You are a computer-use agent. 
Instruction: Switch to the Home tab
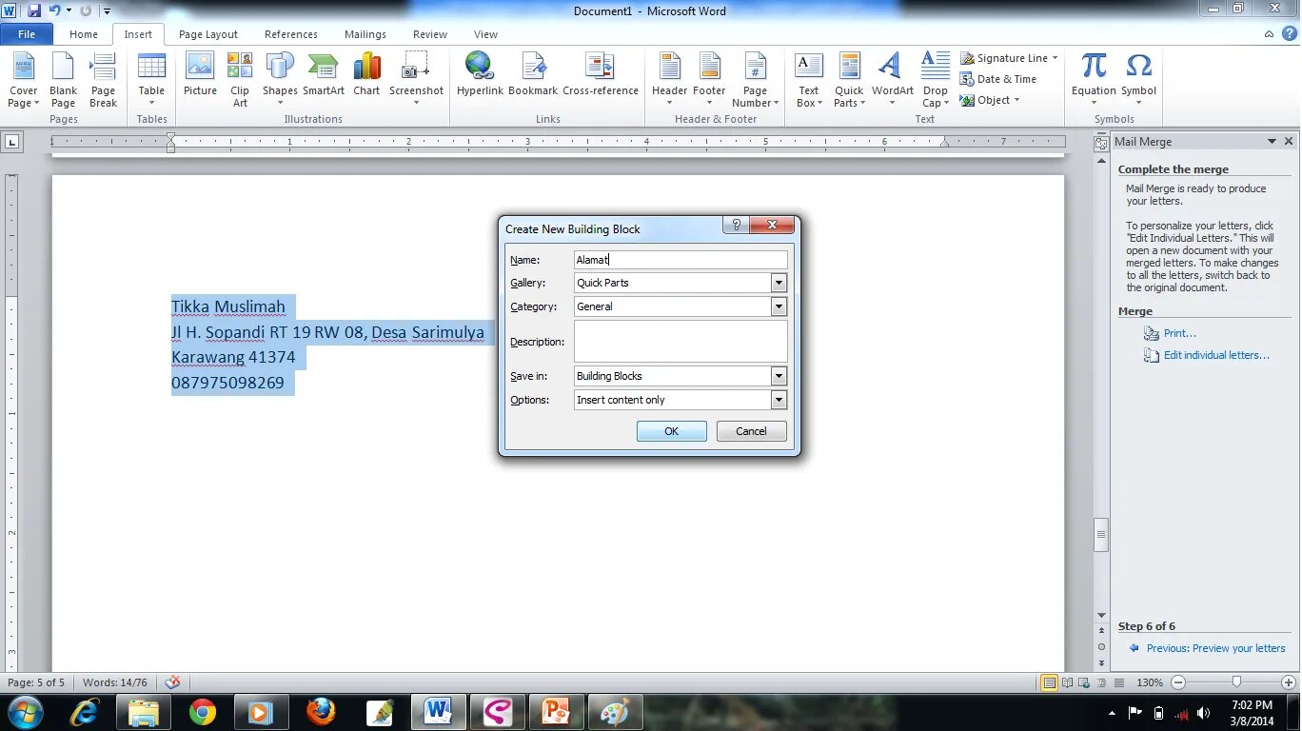click(84, 34)
